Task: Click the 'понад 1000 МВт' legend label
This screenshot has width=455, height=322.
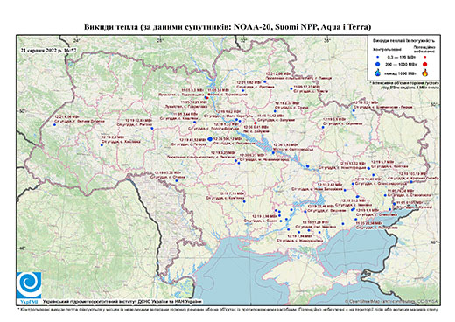Action: tap(400, 73)
